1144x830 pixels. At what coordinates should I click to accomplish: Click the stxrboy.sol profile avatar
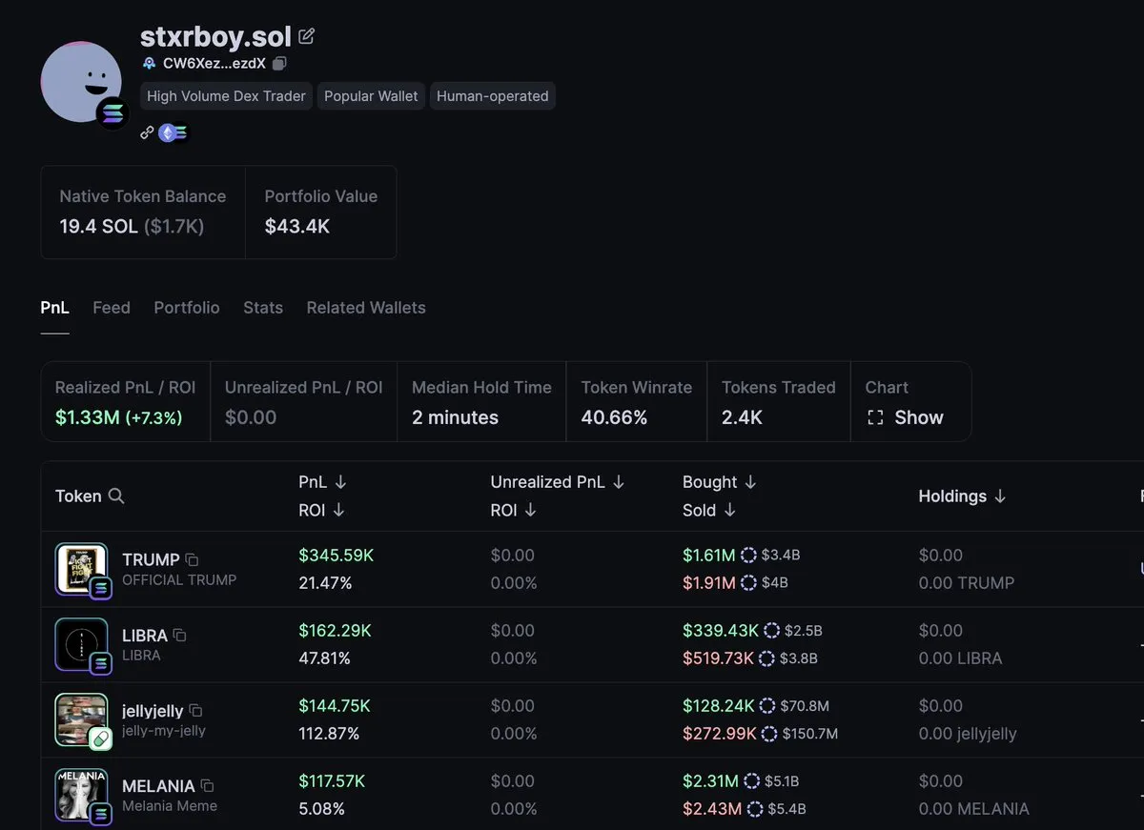(81, 82)
